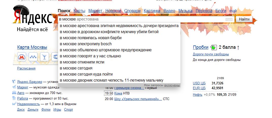Screen dimensions: 272x118
Task: Select suggestion говорят а у нас слышно
Action: click(119, 56)
